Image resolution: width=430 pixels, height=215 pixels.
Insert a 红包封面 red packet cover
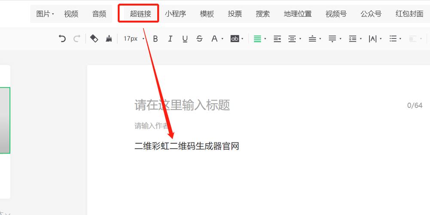pyautogui.click(x=409, y=14)
